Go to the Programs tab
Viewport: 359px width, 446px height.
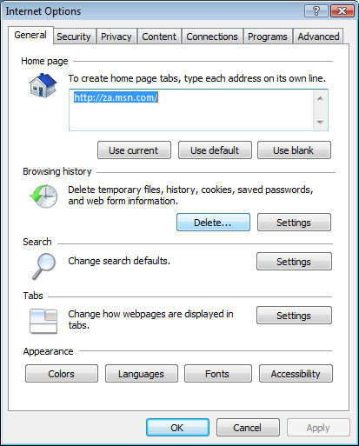pyautogui.click(x=268, y=37)
